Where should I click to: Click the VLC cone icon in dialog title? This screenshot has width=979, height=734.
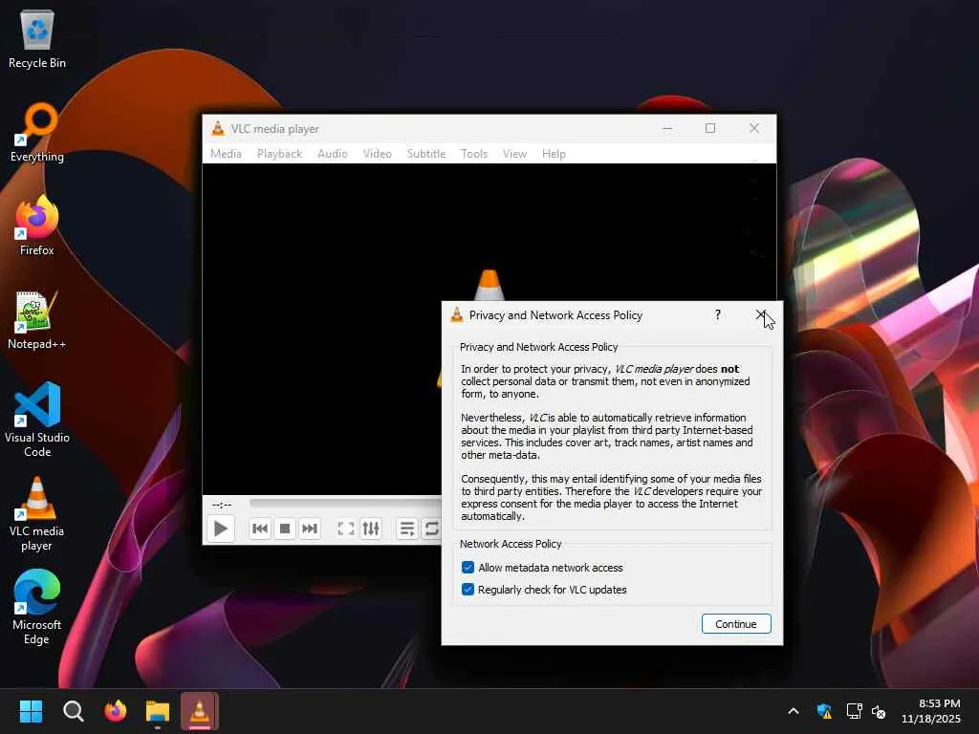coord(457,315)
